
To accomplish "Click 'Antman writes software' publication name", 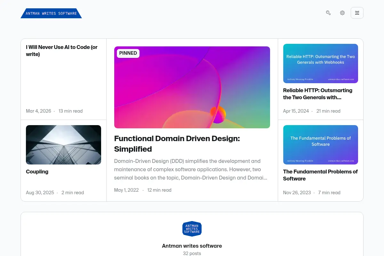I will [192, 246].
